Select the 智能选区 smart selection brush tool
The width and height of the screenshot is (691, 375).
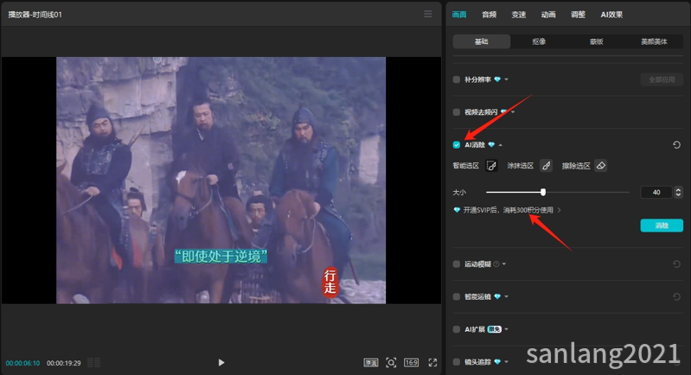click(491, 166)
